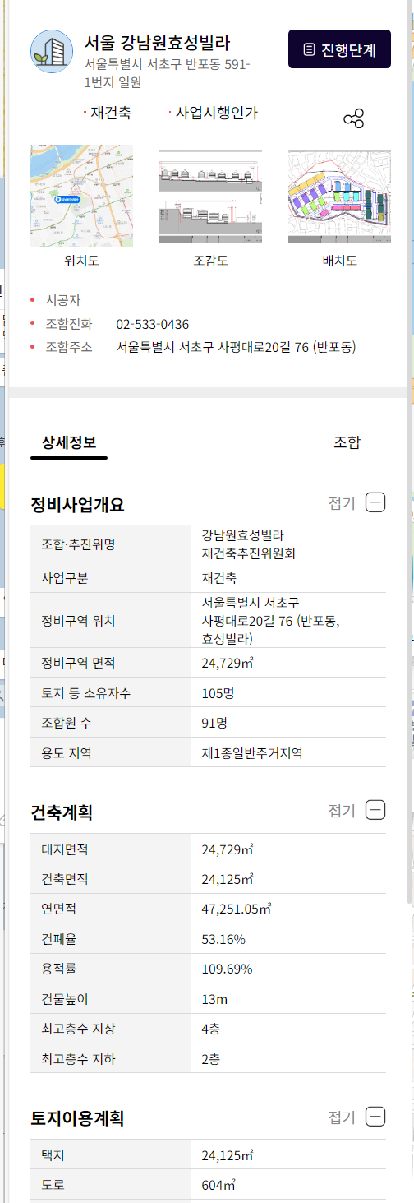Open the 조감도 thumbnail image

point(210,196)
